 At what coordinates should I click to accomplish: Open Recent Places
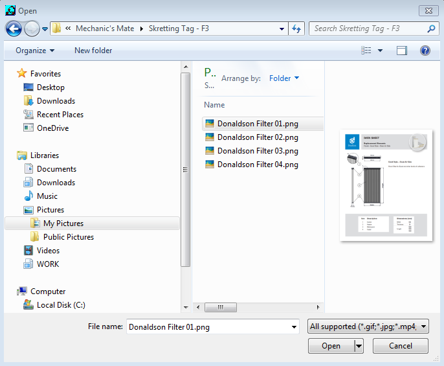(x=60, y=115)
